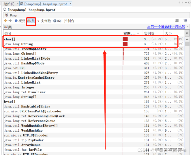Sort by 大小 column header
Image resolution: width=191 pixels, height=155 pixels.
coord(174,33)
